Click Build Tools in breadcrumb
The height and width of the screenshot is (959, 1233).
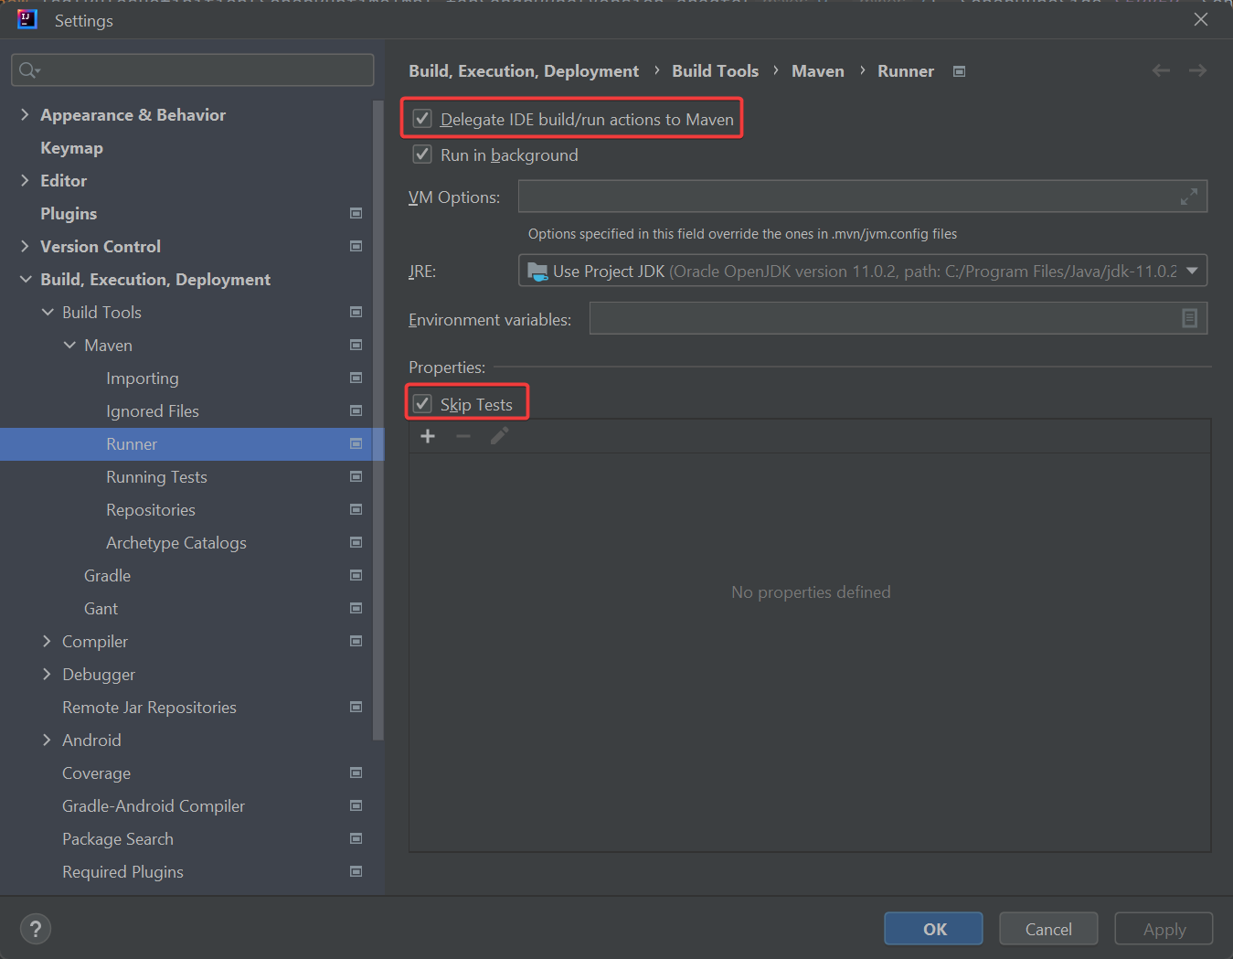[715, 70]
